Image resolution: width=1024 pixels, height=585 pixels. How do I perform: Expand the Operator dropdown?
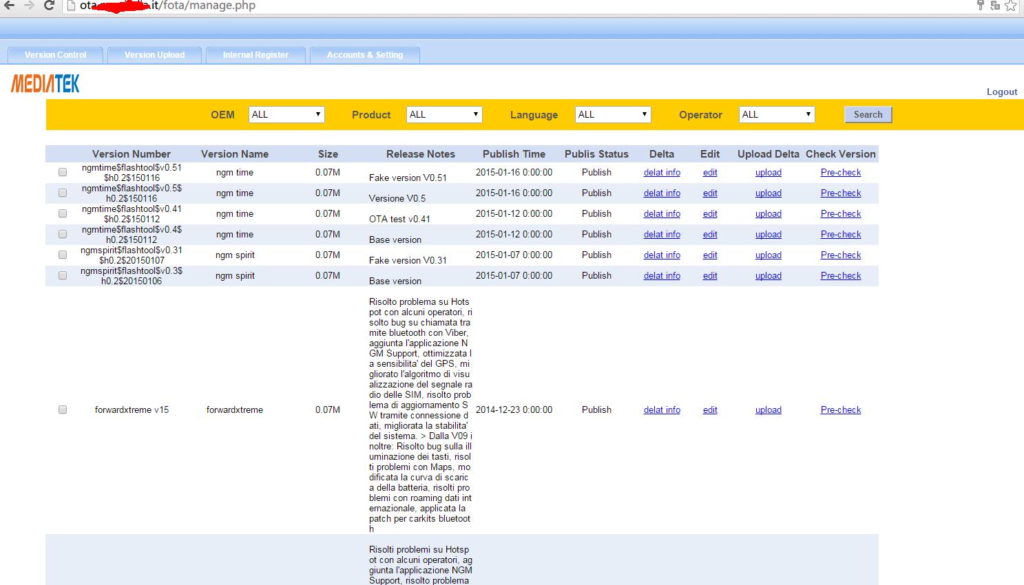(777, 114)
